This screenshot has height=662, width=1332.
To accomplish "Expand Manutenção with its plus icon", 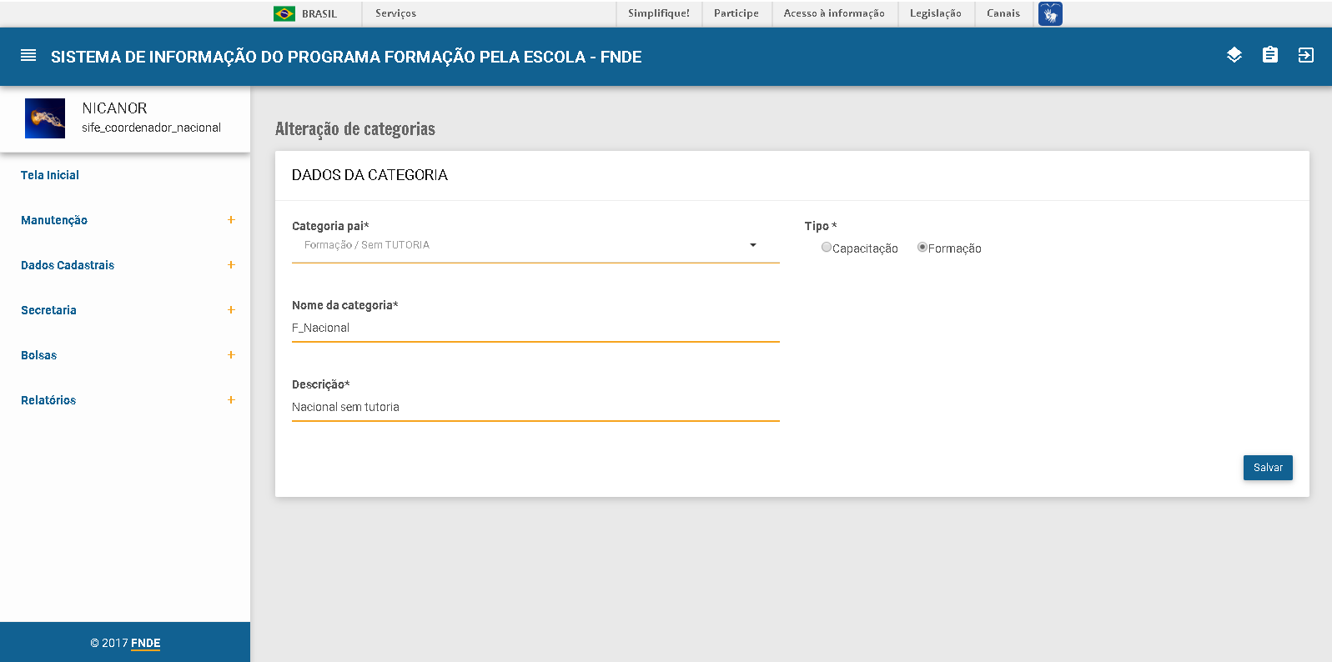I will coord(231,220).
